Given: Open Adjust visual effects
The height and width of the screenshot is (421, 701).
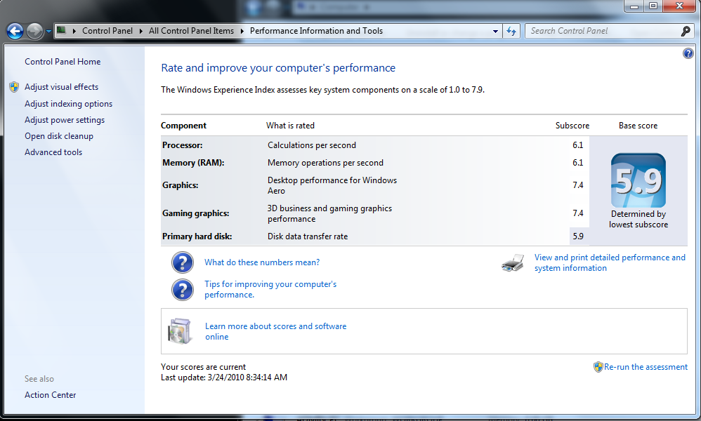Looking at the screenshot, I should pyautogui.click(x=61, y=87).
